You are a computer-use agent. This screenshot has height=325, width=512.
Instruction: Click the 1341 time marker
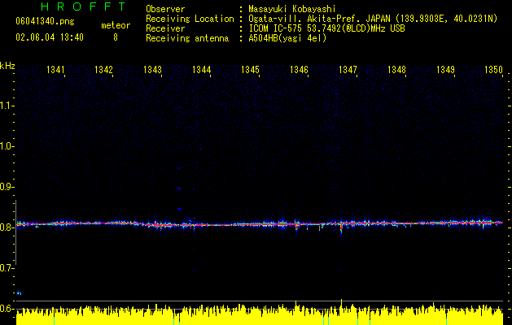coord(55,69)
